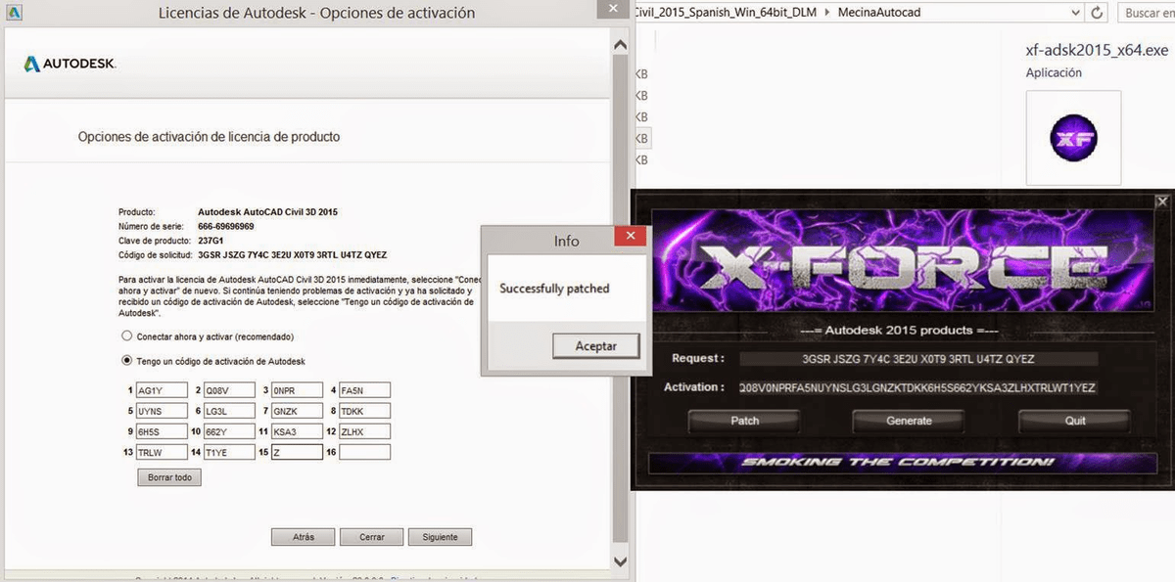The width and height of the screenshot is (1175, 582).
Task: Select 'Tengo un código de activación' radio
Action: point(126,361)
